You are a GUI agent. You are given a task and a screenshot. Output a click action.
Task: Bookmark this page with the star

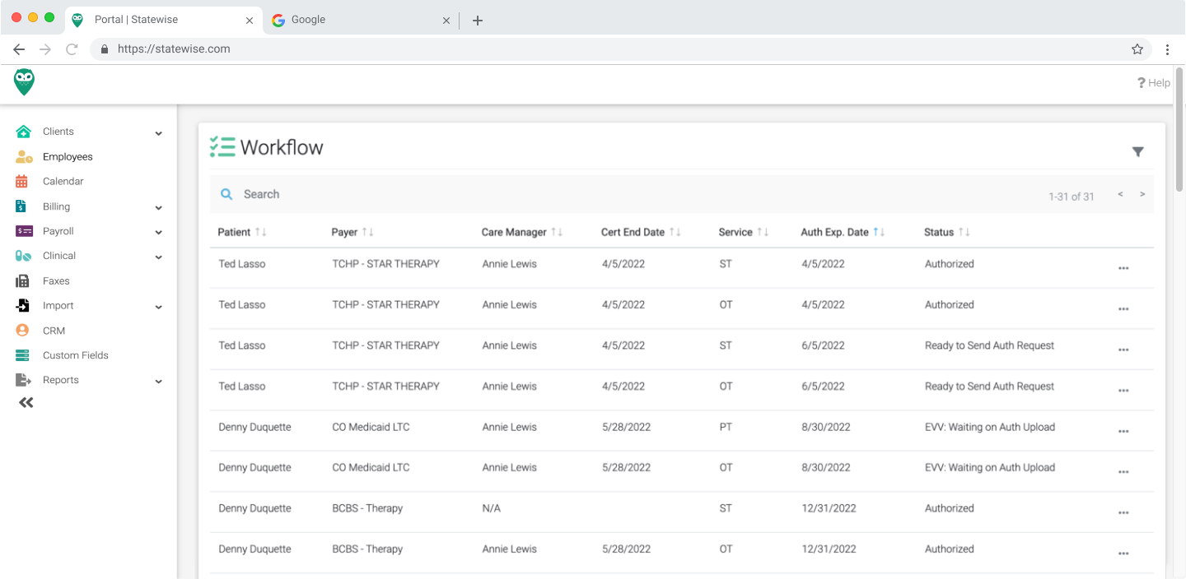click(x=1137, y=49)
